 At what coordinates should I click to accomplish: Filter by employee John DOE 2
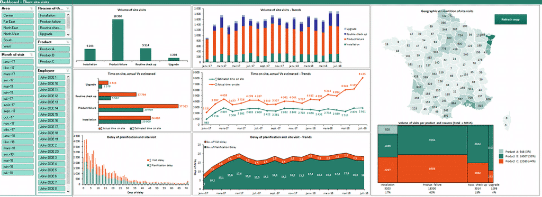tap(52, 145)
